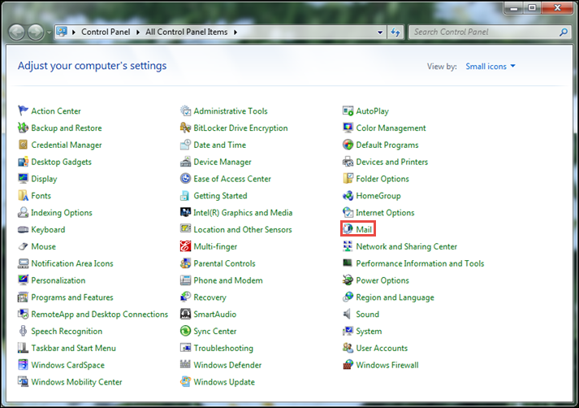Open the Keyboard icon
The width and height of the screenshot is (579, 408).
(x=23, y=229)
